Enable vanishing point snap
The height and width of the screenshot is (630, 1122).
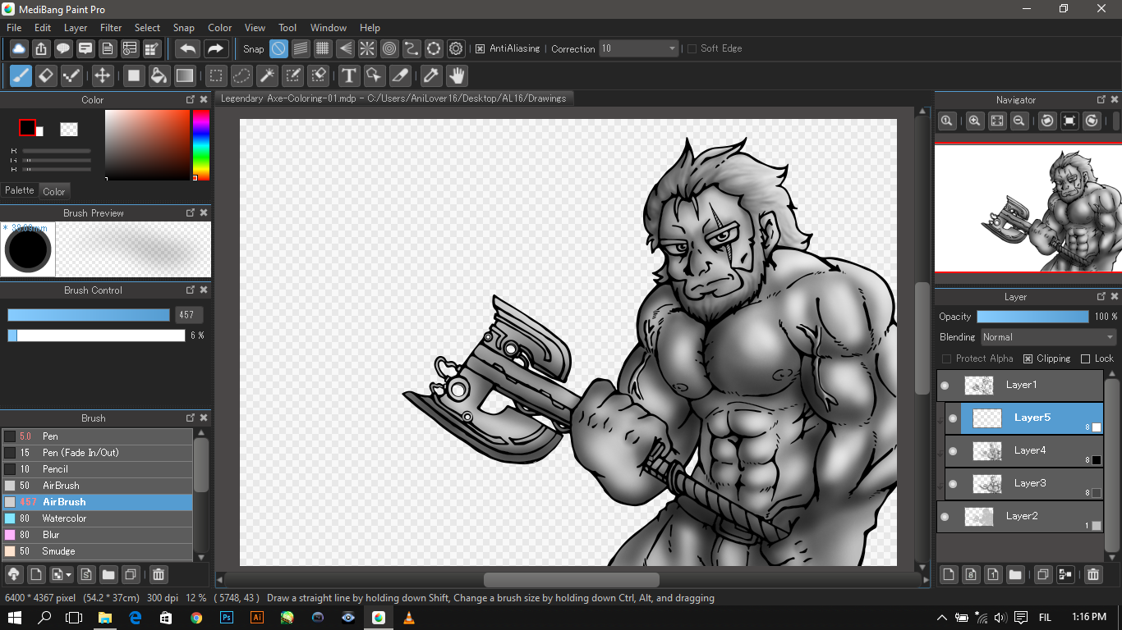pos(345,48)
